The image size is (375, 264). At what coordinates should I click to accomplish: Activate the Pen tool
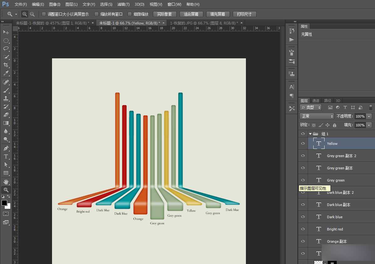point(6,148)
